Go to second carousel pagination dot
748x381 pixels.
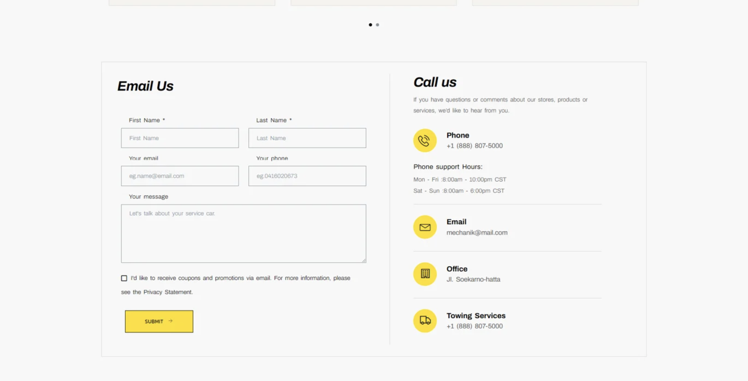coord(377,25)
